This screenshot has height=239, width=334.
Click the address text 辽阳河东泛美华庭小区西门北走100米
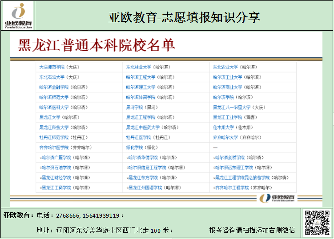[x=113, y=230]
